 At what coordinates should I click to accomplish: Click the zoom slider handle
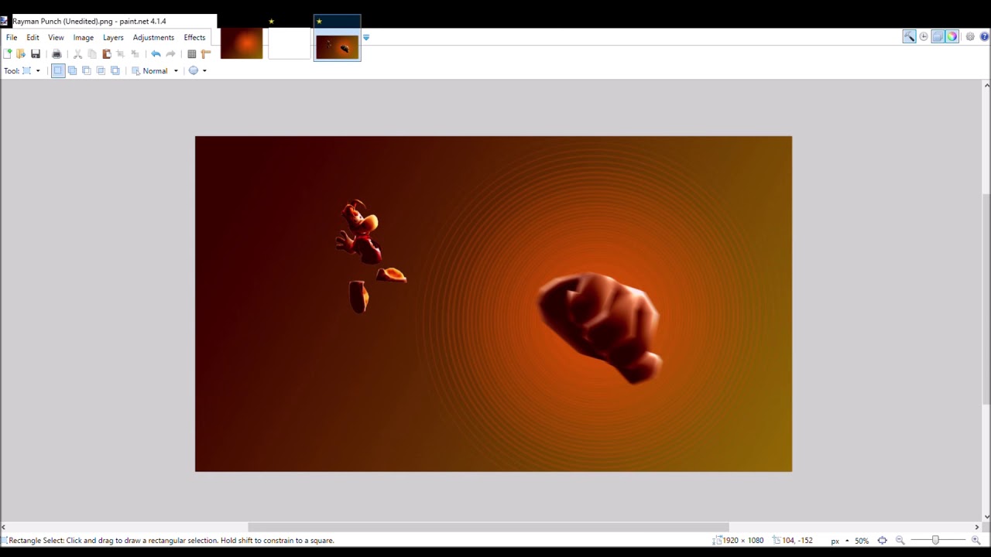click(935, 540)
